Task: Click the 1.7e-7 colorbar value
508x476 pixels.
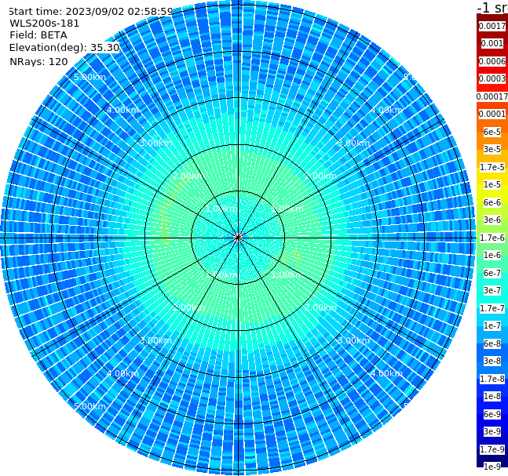Action: pyautogui.click(x=492, y=308)
